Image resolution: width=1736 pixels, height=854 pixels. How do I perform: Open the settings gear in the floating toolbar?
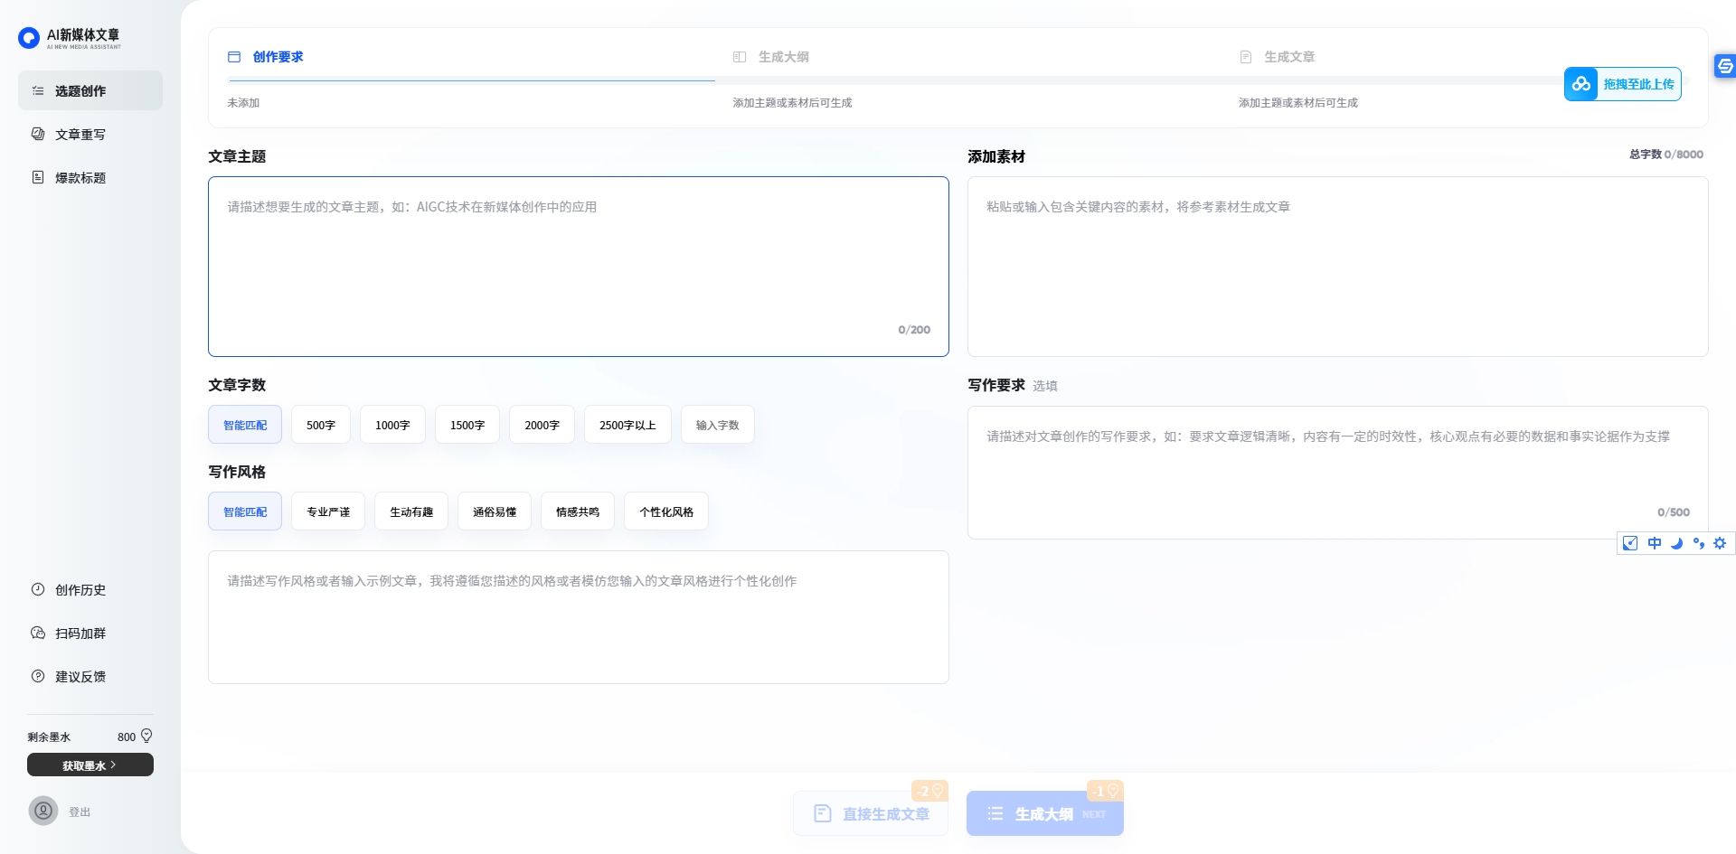[1720, 543]
